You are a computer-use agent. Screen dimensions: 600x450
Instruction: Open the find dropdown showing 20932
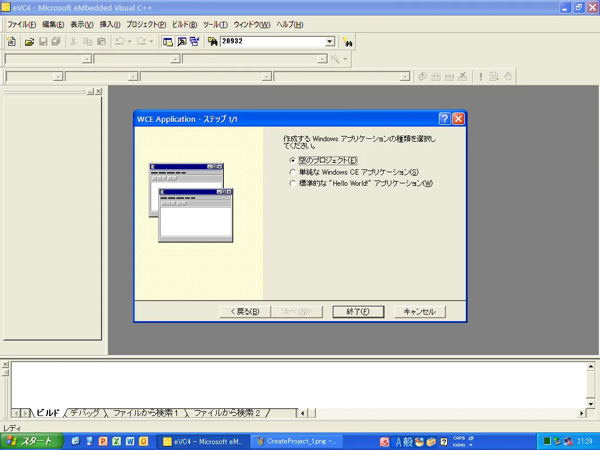pos(330,42)
